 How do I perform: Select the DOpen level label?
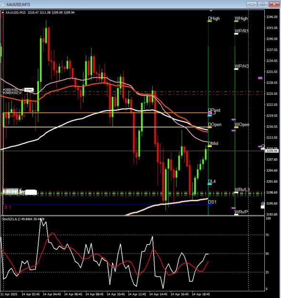[215, 124]
